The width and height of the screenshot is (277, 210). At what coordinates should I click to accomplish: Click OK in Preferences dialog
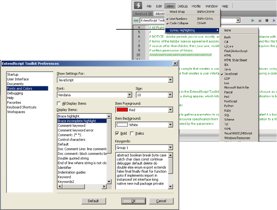coord(133,201)
